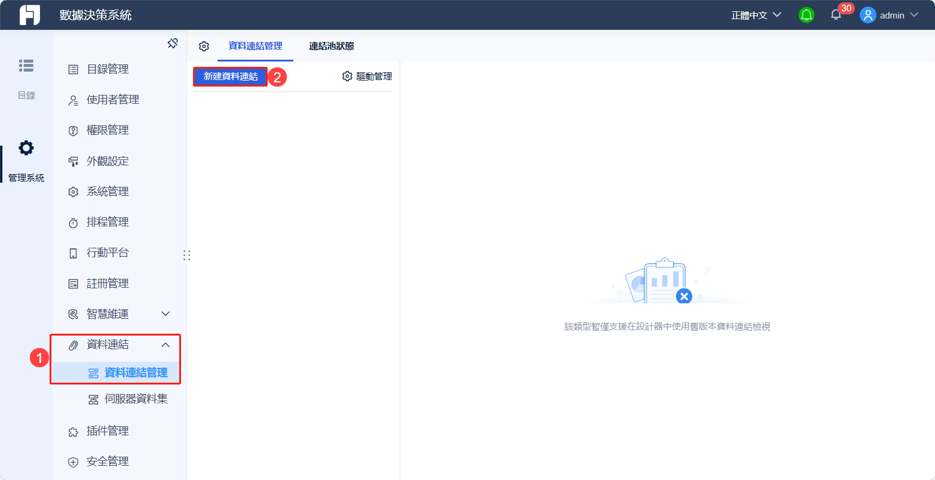The height and width of the screenshot is (480, 935).
Task: Collapse the 資料連結 menu section
Action: click(165, 344)
